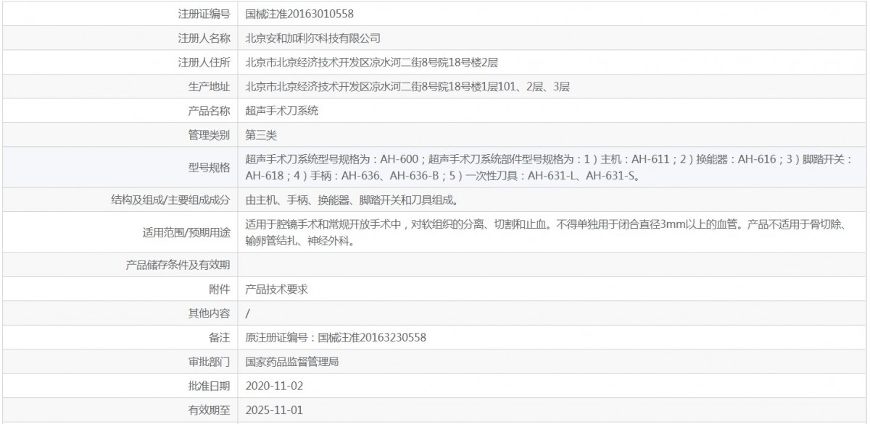Select the 注册人住所 label
Image resolution: width=870 pixels, height=424 pixels.
204,62
